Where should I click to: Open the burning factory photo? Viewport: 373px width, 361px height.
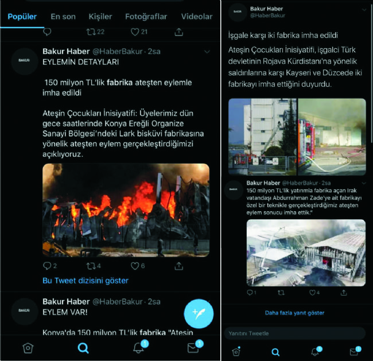click(x=126, y=210)
